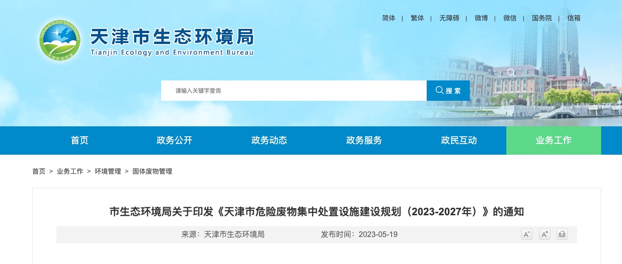Click the magnifier icon over the building image

[x=511, y=72]
